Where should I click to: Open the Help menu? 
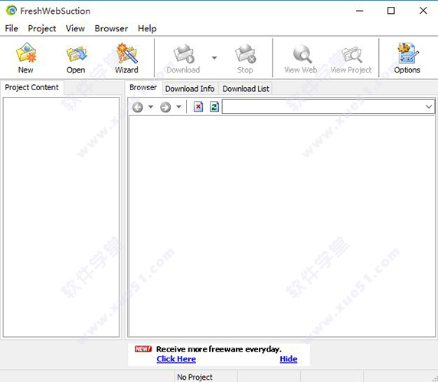tap(147, 28)
